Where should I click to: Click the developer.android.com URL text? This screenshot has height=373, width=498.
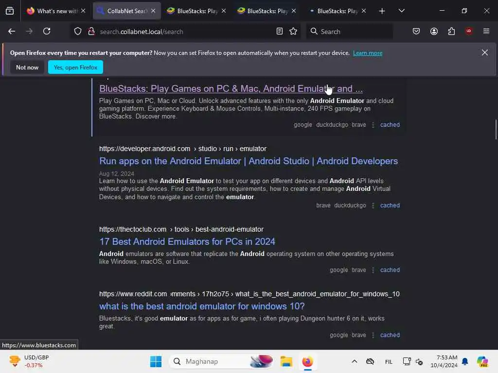[x=183, y=149]
